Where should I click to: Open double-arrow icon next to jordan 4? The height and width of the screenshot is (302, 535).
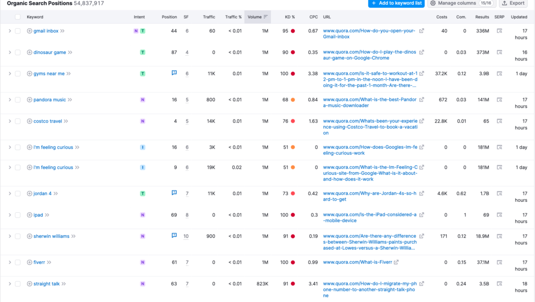[55, 194]
